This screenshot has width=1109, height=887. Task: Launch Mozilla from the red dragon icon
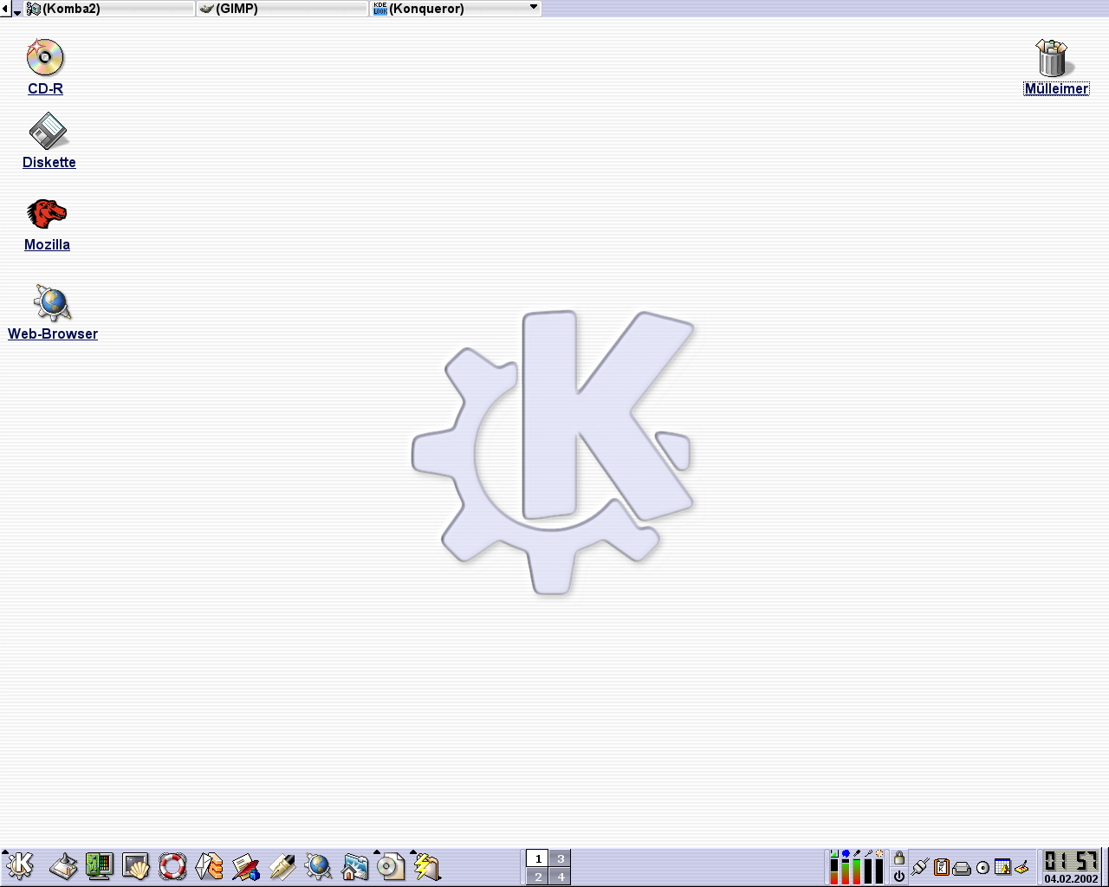pos(47,213)
